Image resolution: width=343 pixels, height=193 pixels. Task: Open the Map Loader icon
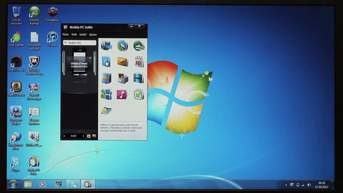(106, 111)
